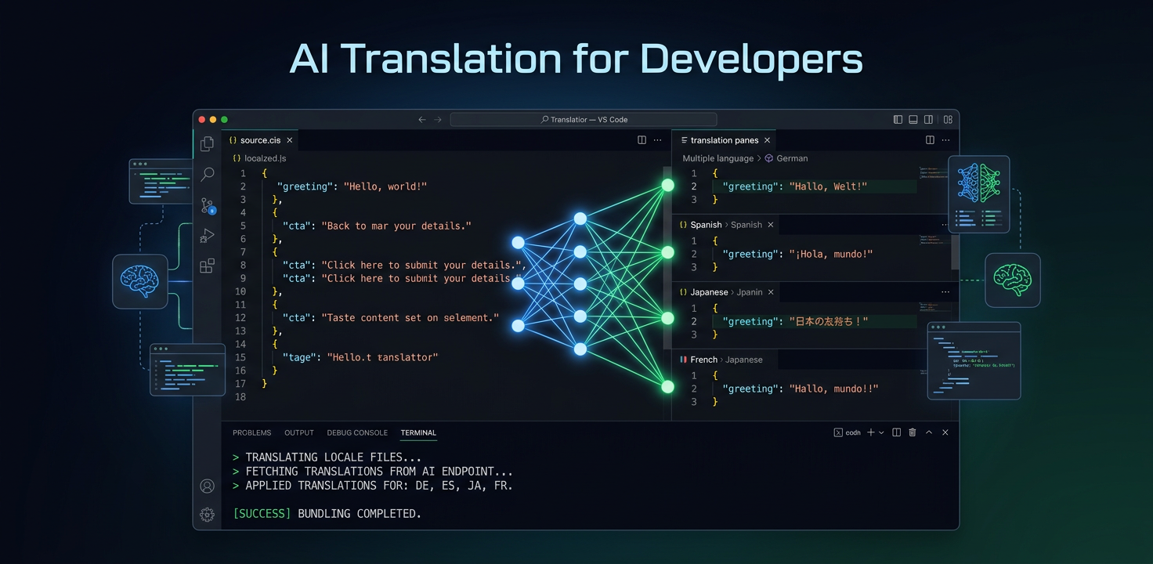Image resolution: width=1153 pixels, height=564 pixels.
Task: Toggle the bottom panel layout button
Action: 913,120
